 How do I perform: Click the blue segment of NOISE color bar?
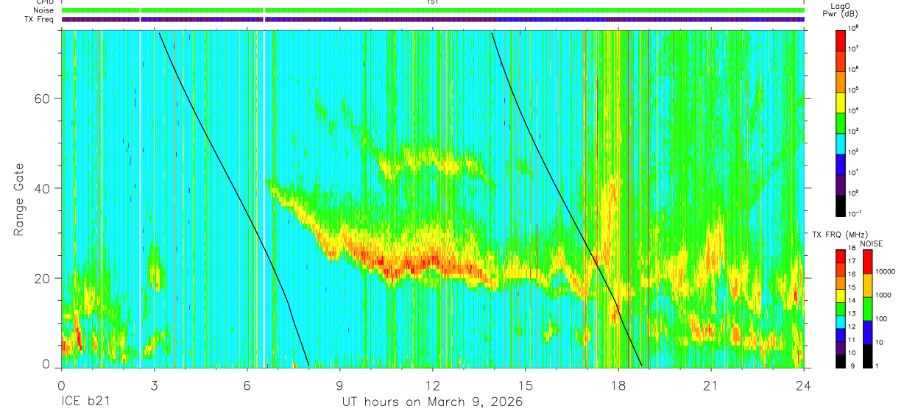click(x=866, y=332)
